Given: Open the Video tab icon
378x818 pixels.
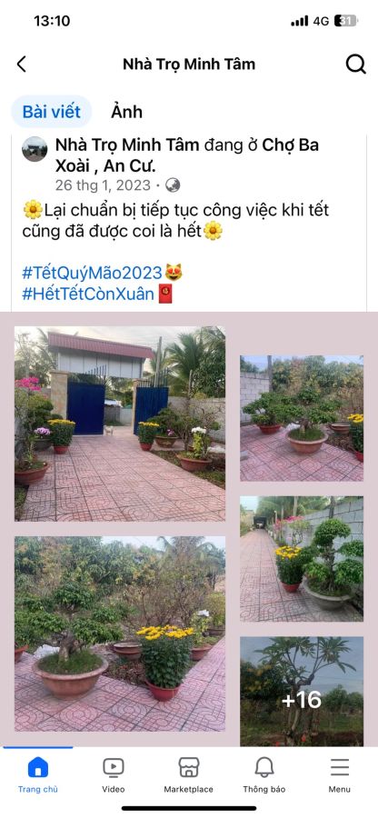Looking at the screenshot, I should pyautogui.click(x=114, y=768).
